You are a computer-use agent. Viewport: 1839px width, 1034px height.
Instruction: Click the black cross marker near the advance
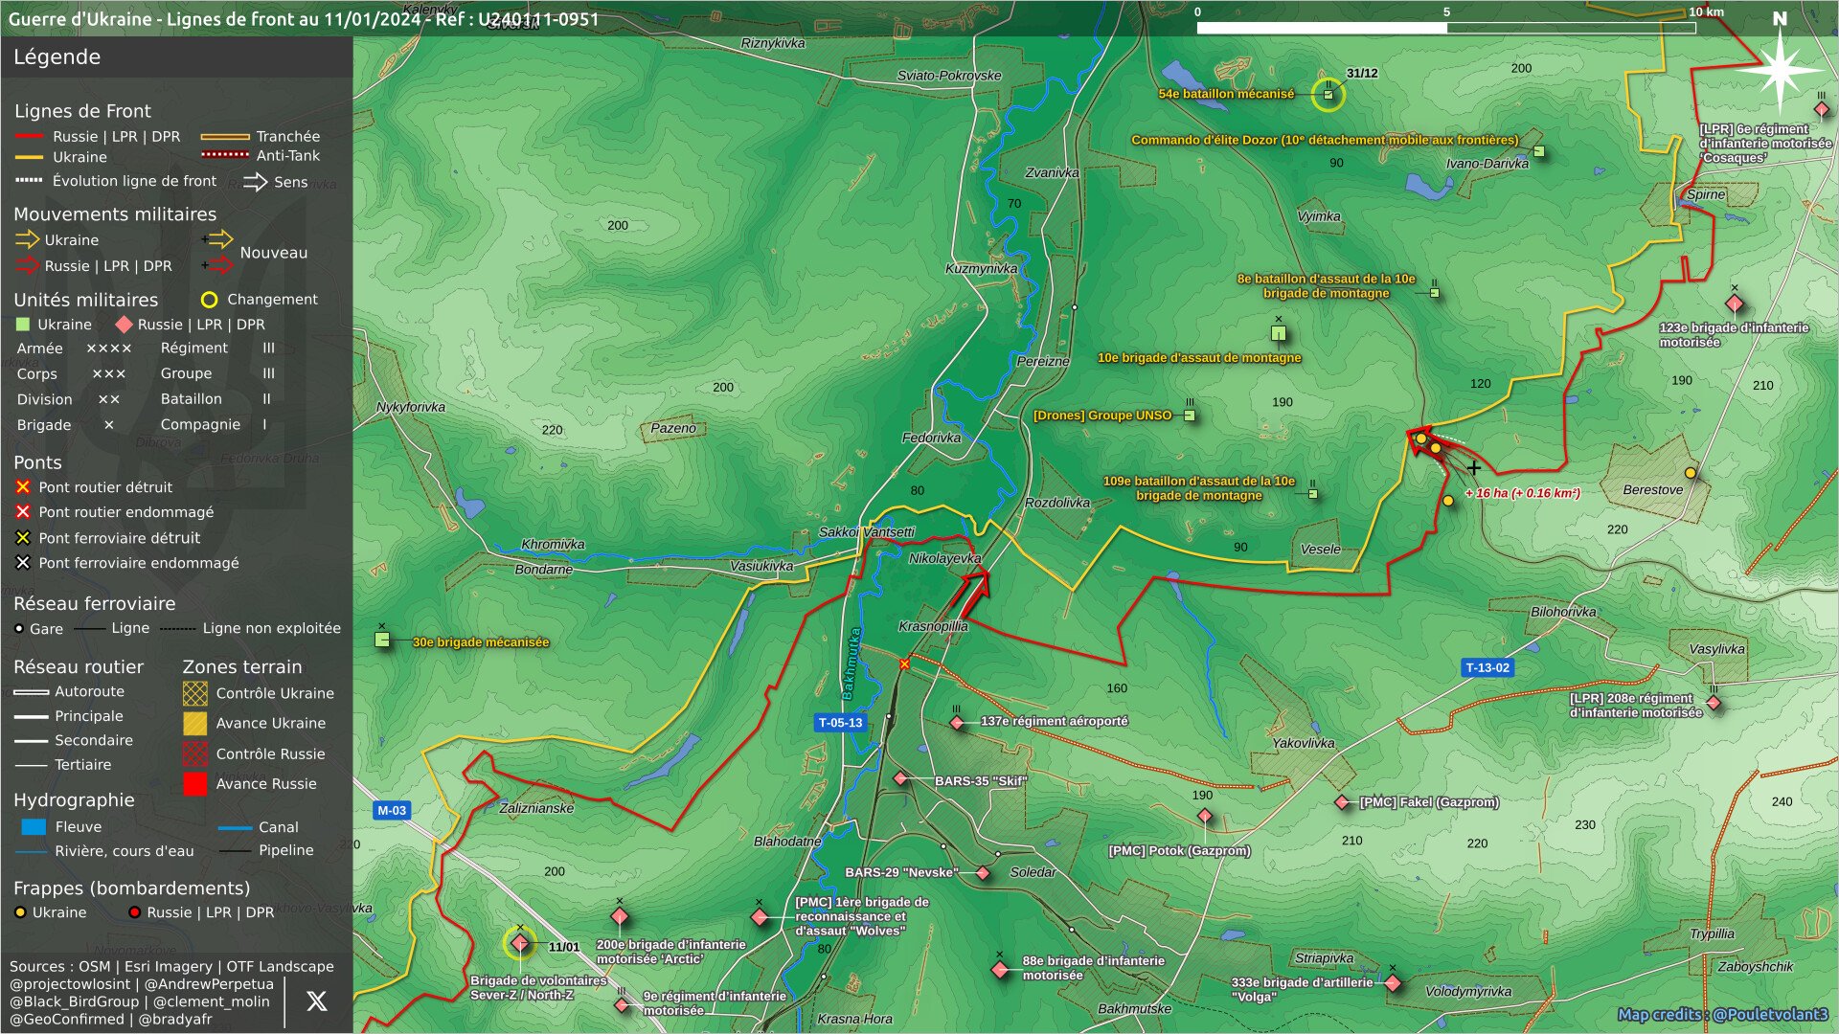tap(1474, 468)
